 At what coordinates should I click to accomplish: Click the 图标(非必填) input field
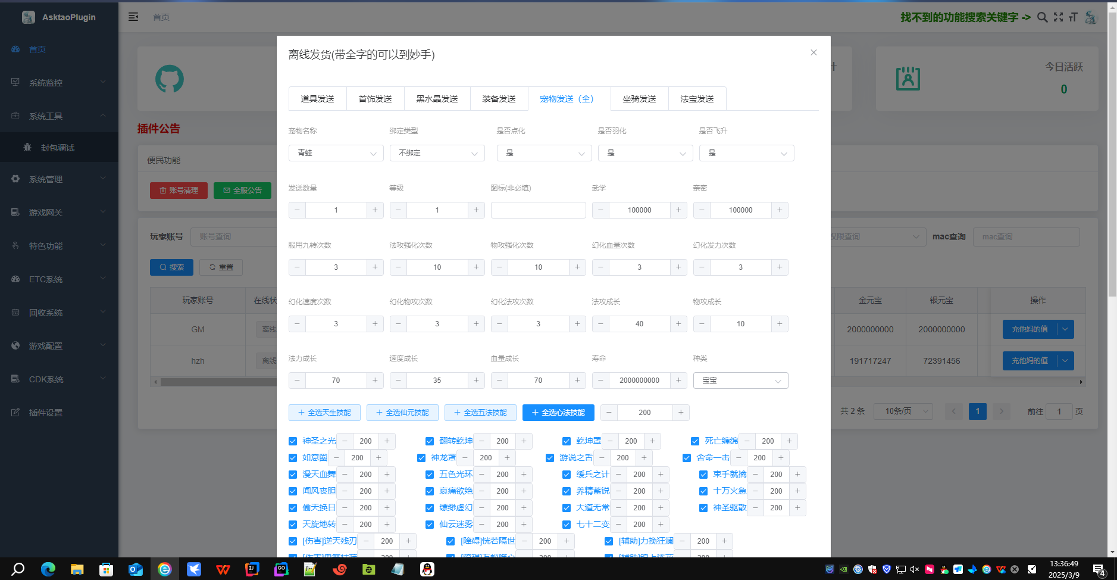pos(538,210)
